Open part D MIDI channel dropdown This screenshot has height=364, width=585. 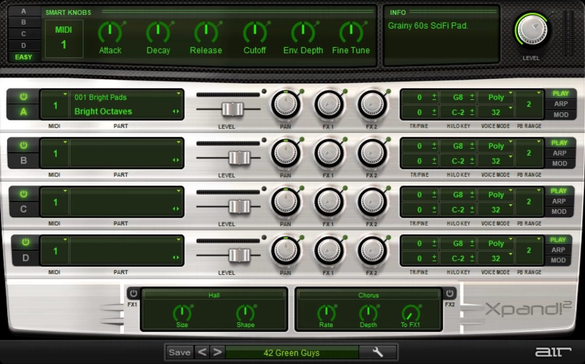tap(55, 251)
